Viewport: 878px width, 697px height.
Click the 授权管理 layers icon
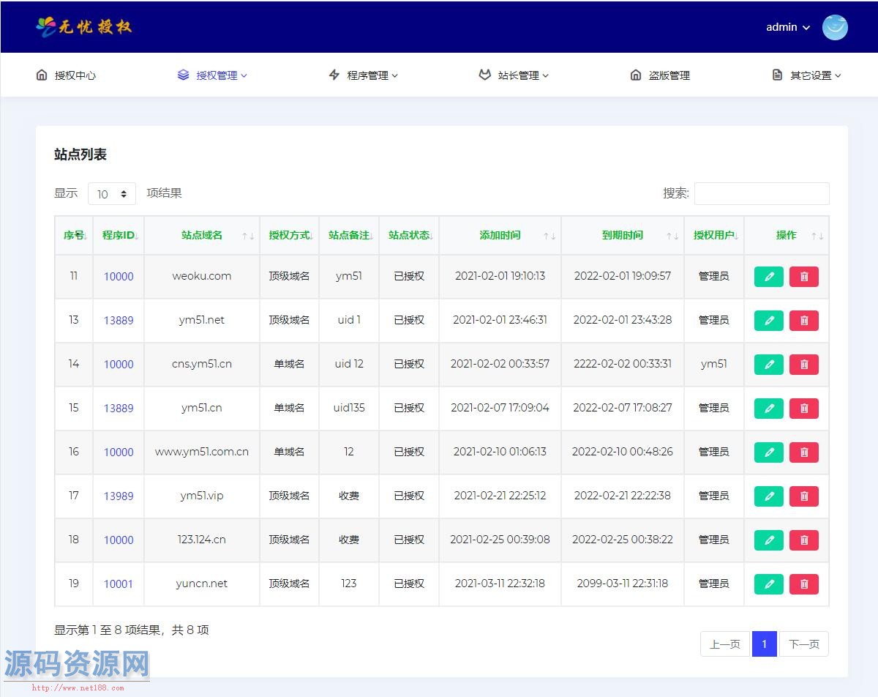pyautogui.click(x=184, y=75)
